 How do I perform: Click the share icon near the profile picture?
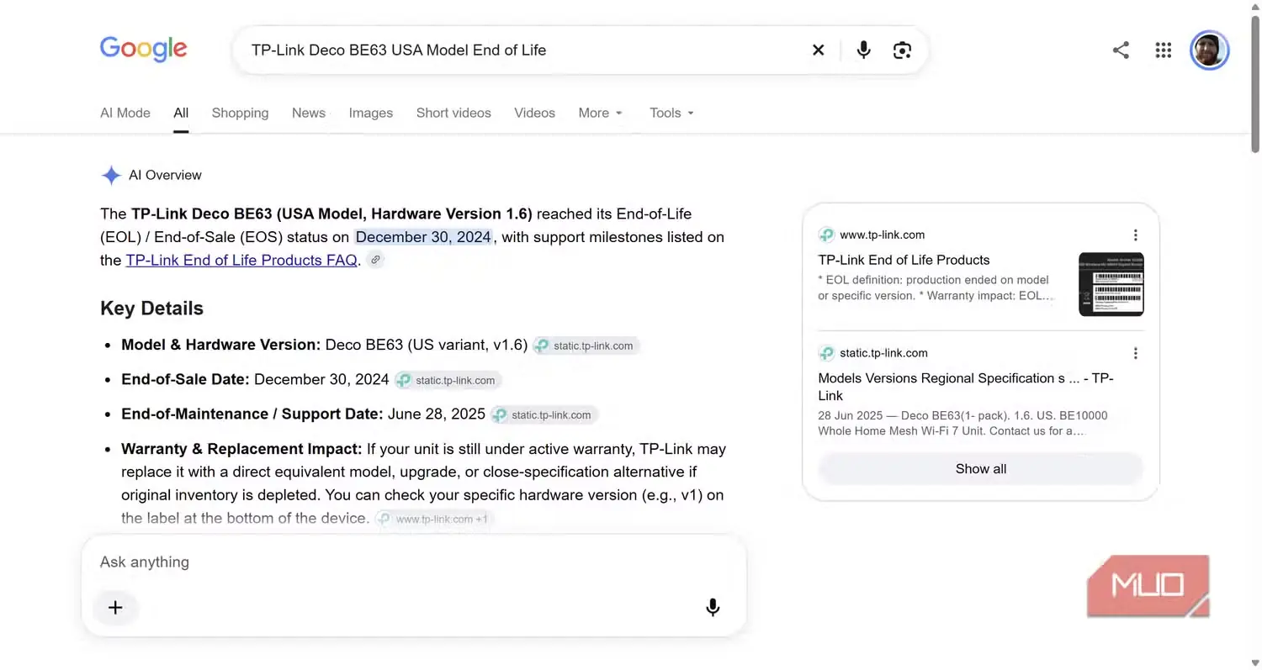tap(1121, 50)
